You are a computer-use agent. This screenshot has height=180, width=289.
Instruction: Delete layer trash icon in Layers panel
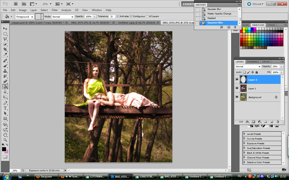pos(278,122)
